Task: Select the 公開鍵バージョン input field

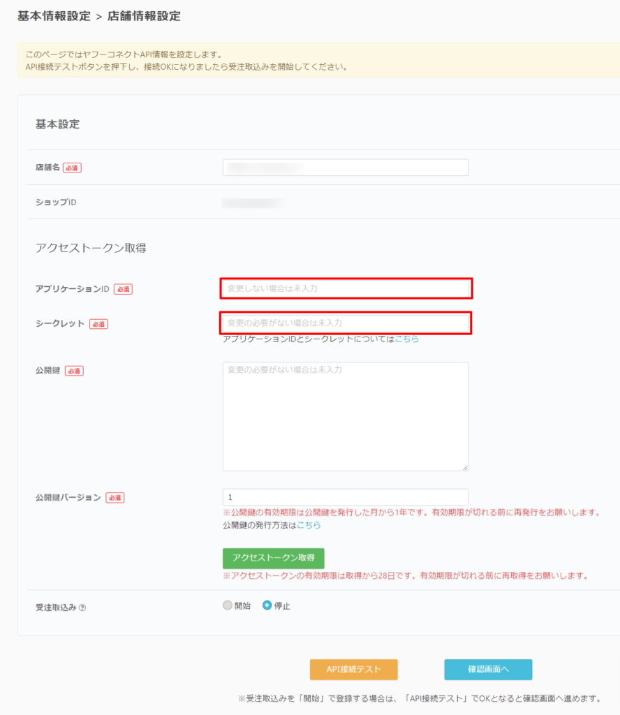Action: click(x=346, y=497)
